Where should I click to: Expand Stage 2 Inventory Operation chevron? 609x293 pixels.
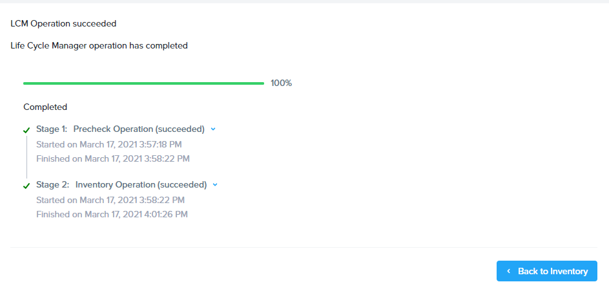(215, 185)
